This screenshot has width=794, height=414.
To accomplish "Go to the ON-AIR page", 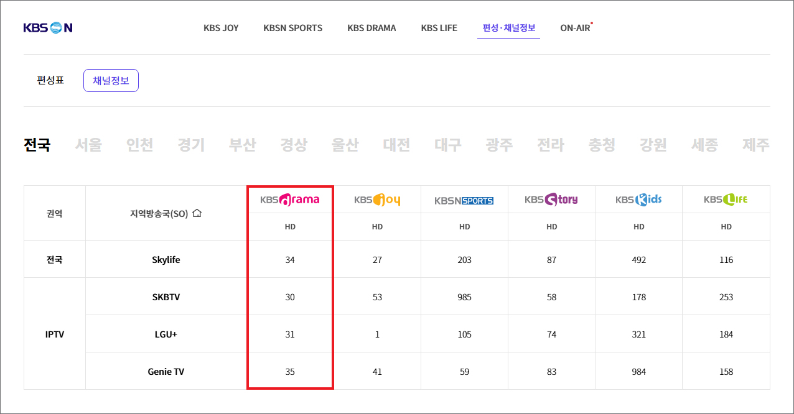I will [x=575, y=28].
